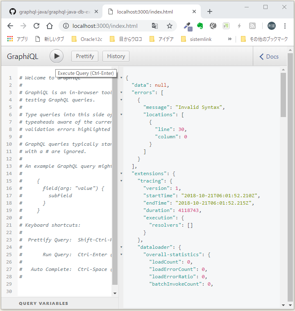Open the user profile avatar
295x311 pixels.
[272, 26]
